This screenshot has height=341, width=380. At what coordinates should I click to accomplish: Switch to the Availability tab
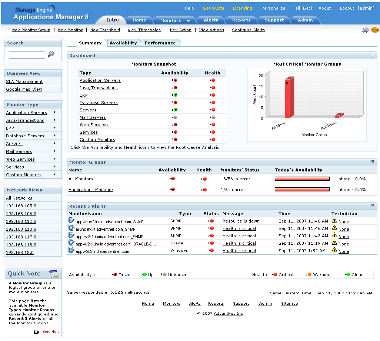tap(124, 43)
